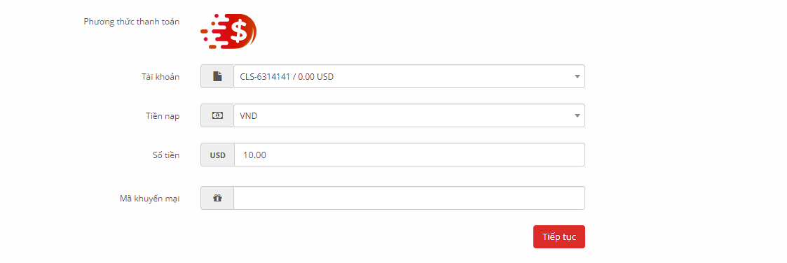Click the 10.00 value in Số tiền
Screen dimensions: 787x263
[254, 155]
